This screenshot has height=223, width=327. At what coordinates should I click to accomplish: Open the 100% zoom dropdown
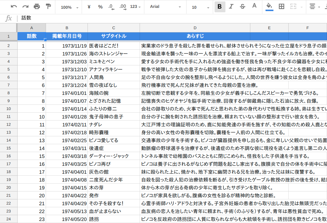[x=69, y=7]
